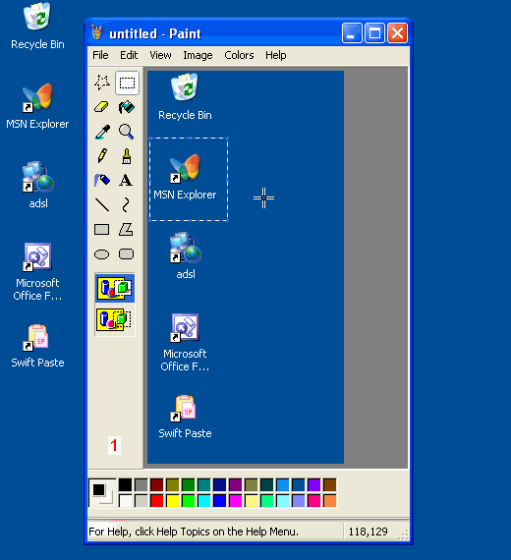
Task: Choose the orange color swatch
Action: pyautogui.click(x=329, y=501)
